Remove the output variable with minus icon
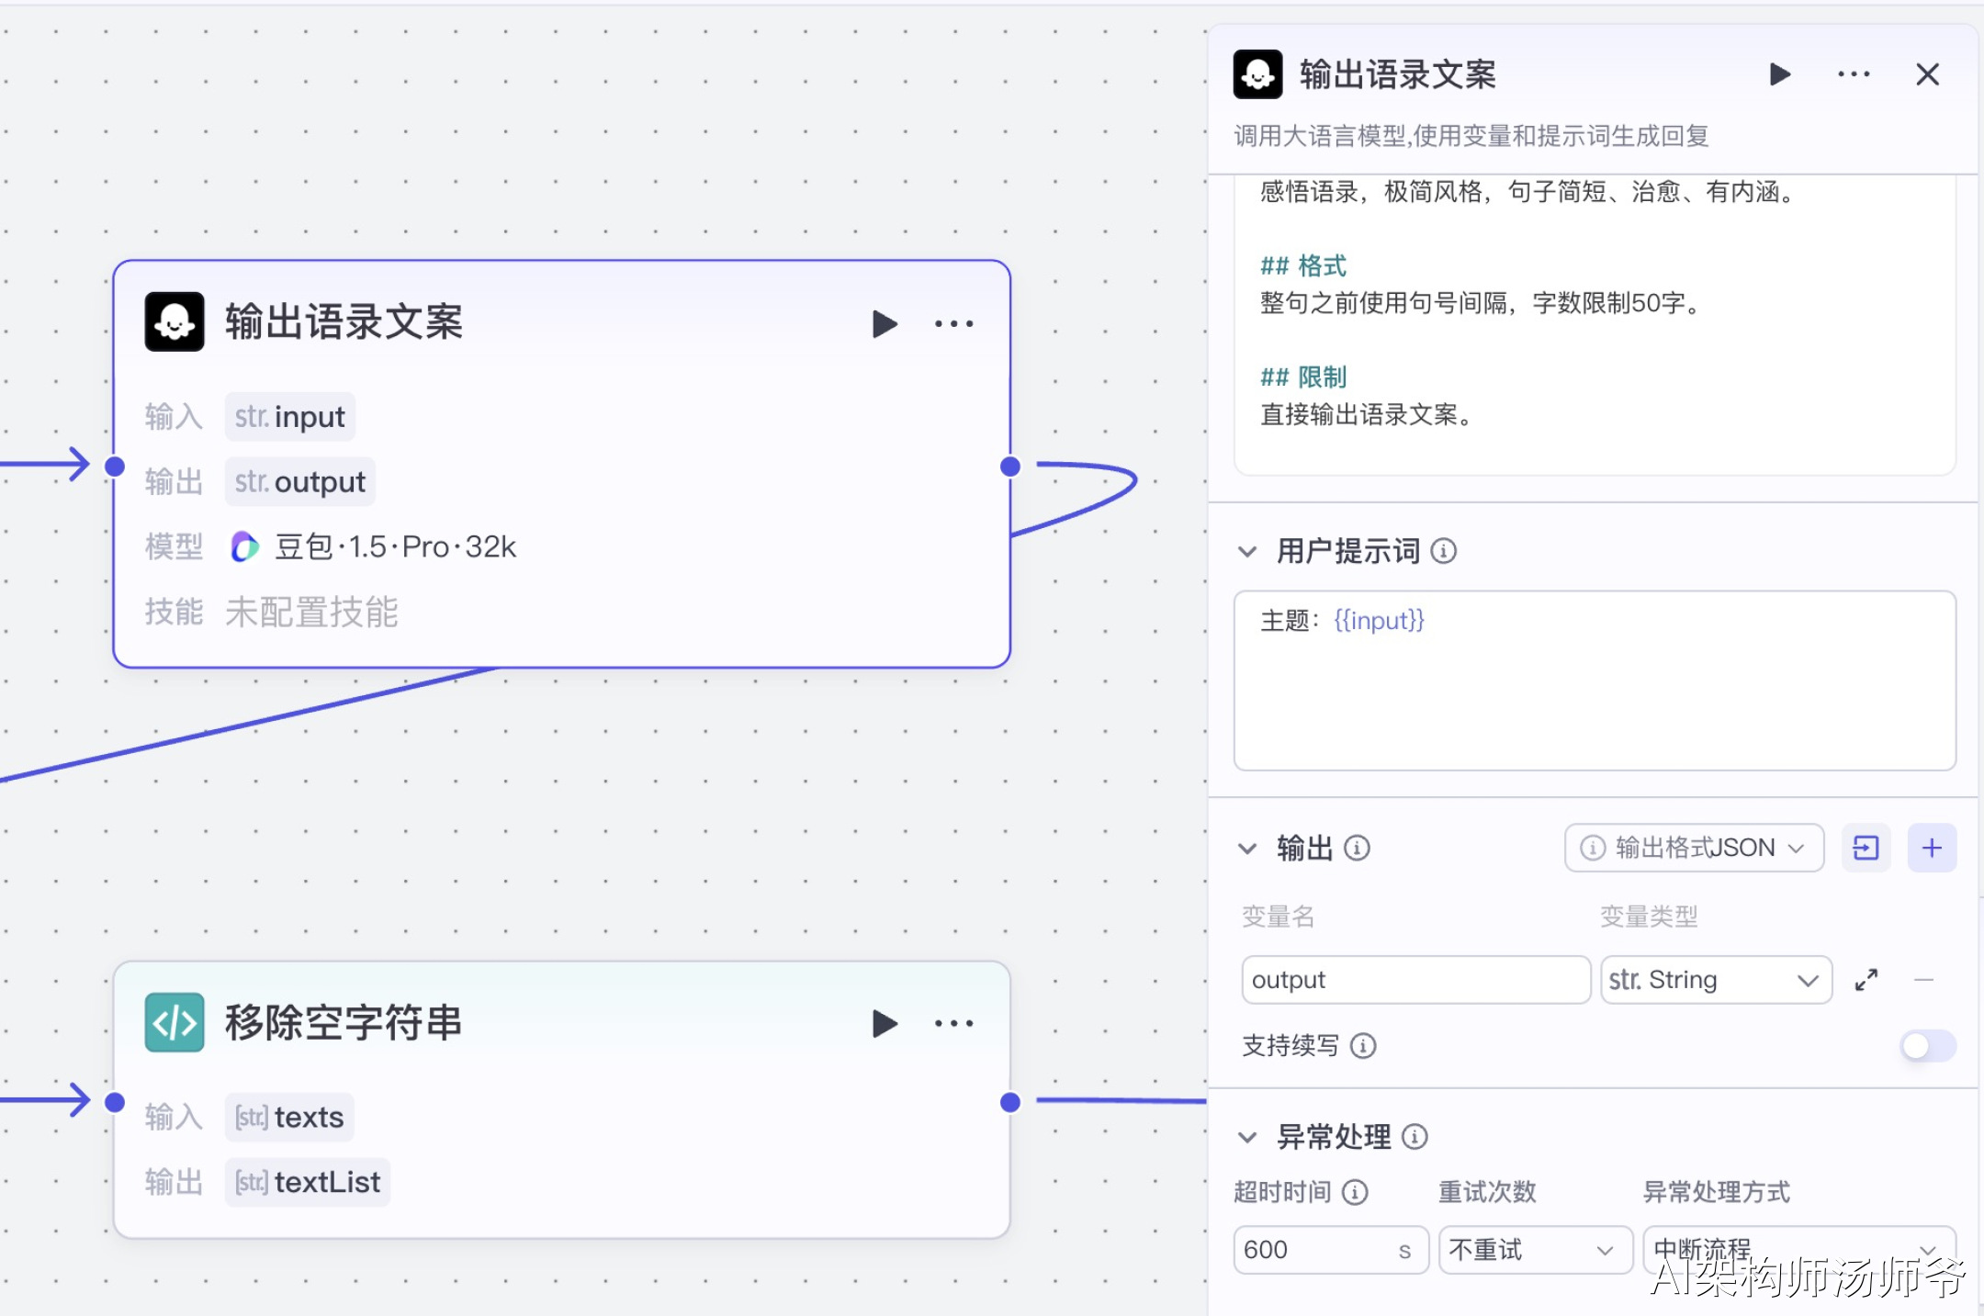The height and width of the screenshot is (1316, 1984). 1923,980
